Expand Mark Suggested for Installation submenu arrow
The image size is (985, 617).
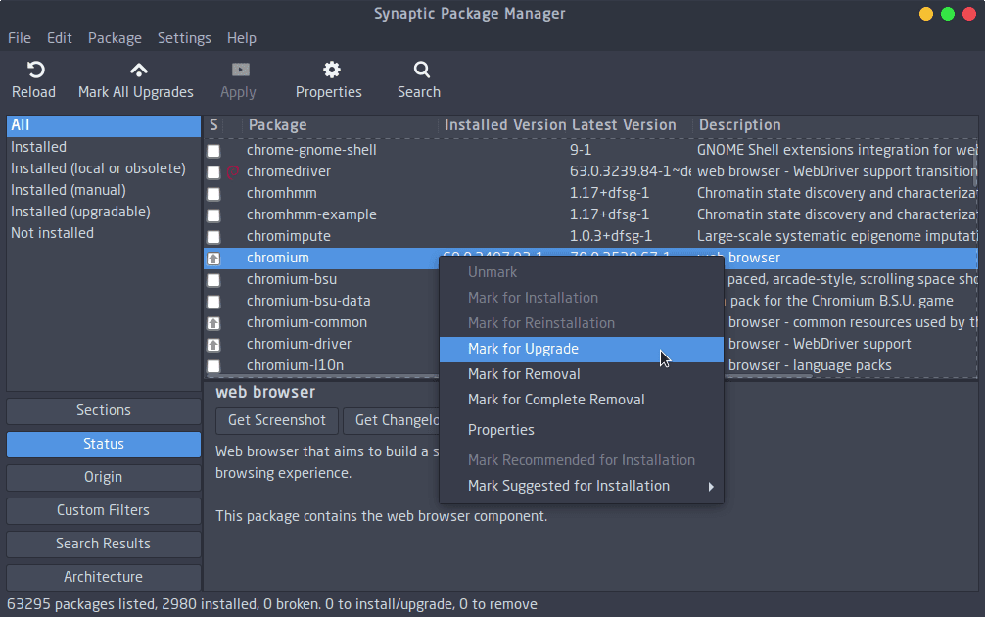[711, 487]
